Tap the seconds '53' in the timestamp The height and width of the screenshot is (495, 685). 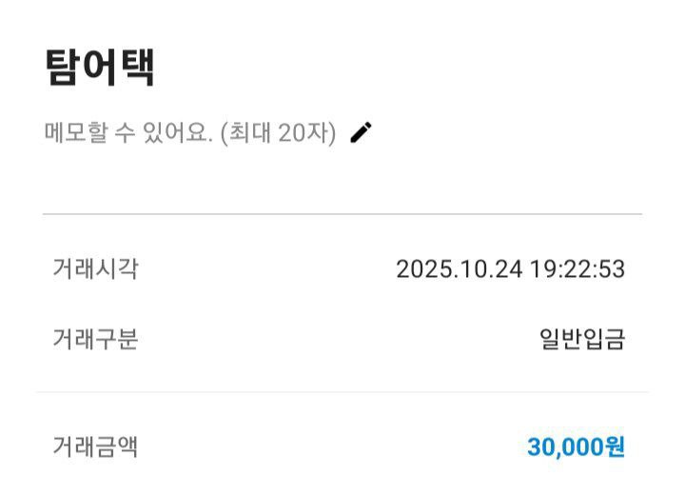[613, 269]
